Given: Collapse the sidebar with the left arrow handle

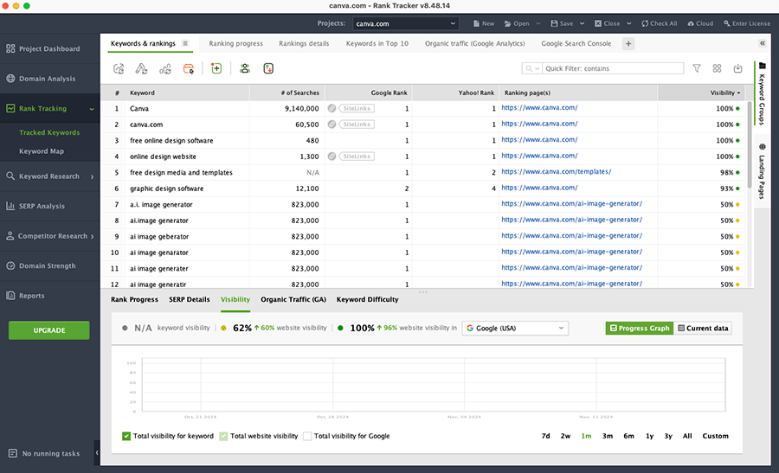Looking at the screenshot, I should coord(97,452).
